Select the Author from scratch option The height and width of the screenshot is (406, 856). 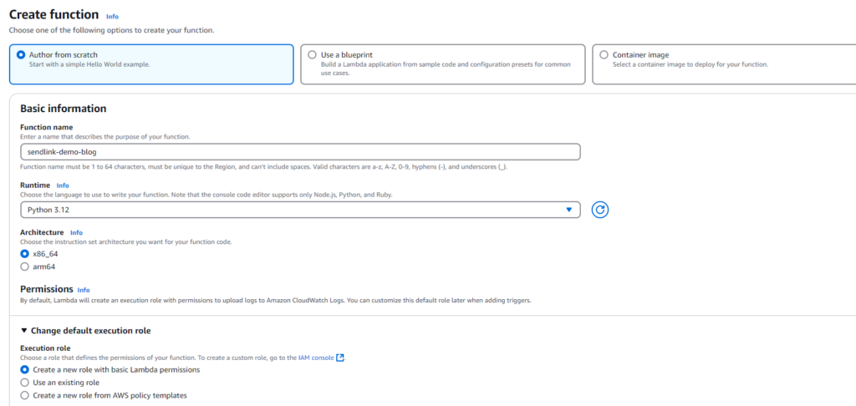[21, 55]
